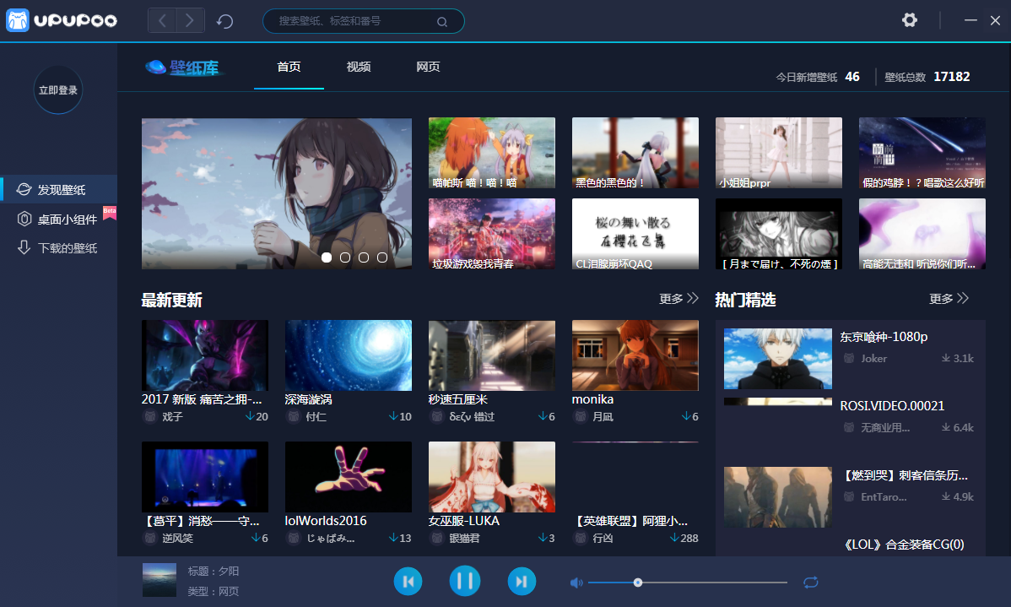This screenshot has height=607, width=1011.
Task: Switch to the 视频 tab
Action: point(359,68)
